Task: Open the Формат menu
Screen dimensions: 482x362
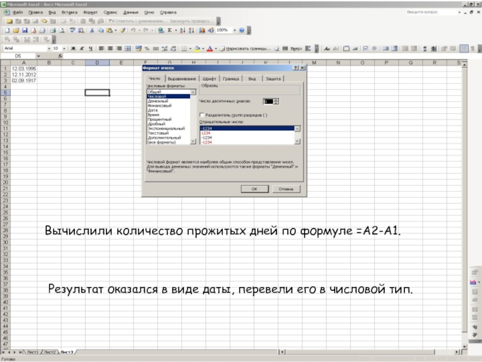Action: (90, 12)
